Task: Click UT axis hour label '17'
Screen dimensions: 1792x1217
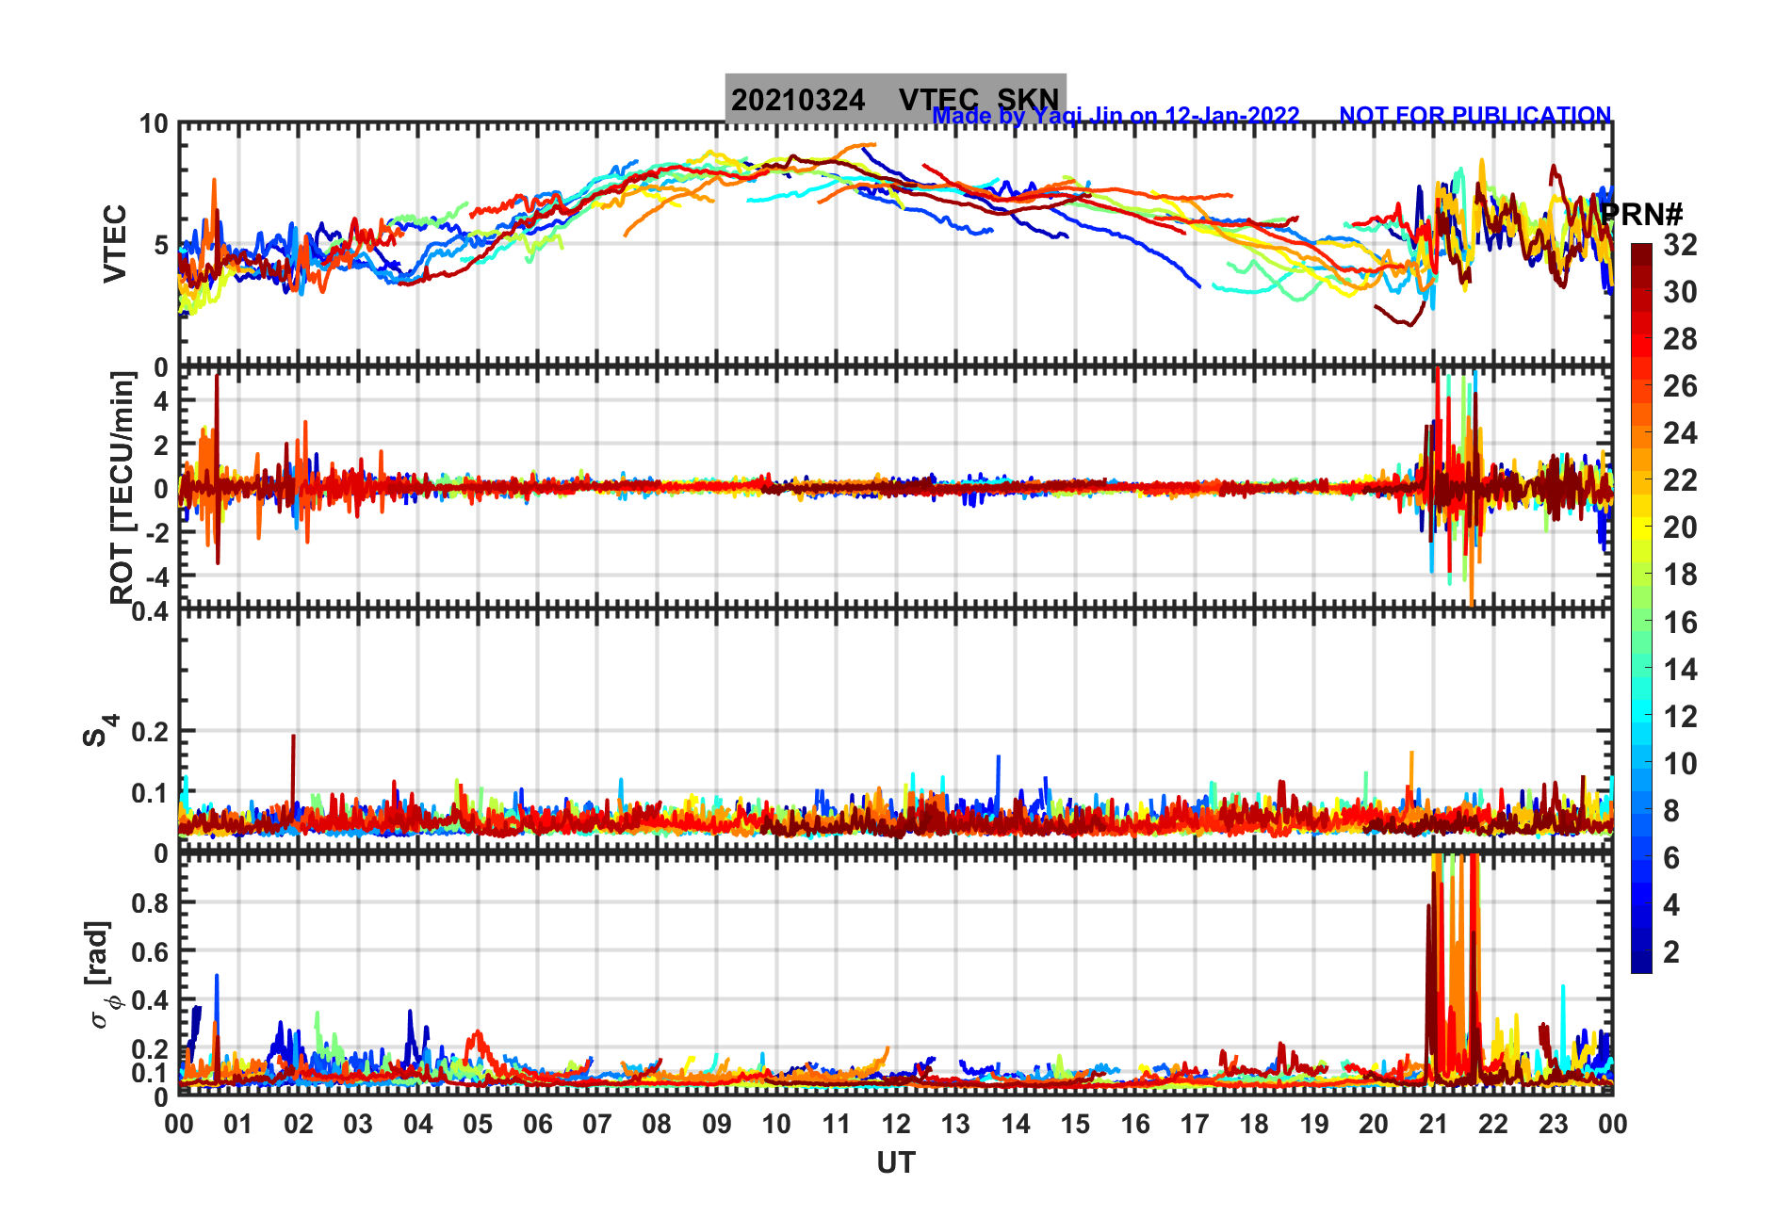Action: pyautogui.click(x=1195, y=1124)
